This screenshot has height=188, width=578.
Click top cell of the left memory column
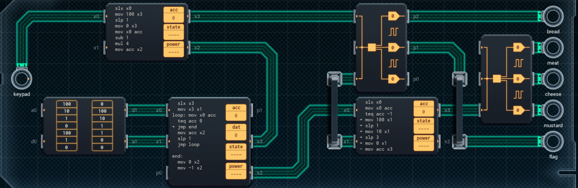tap(67, 104)
